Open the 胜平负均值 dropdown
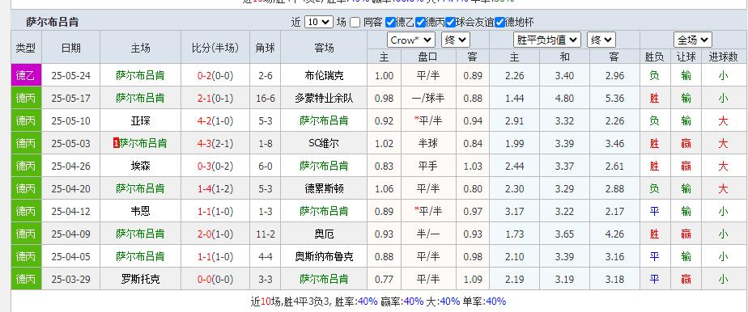Image resolution: width=748 pixels, height=312 pixels. [547, 40]
